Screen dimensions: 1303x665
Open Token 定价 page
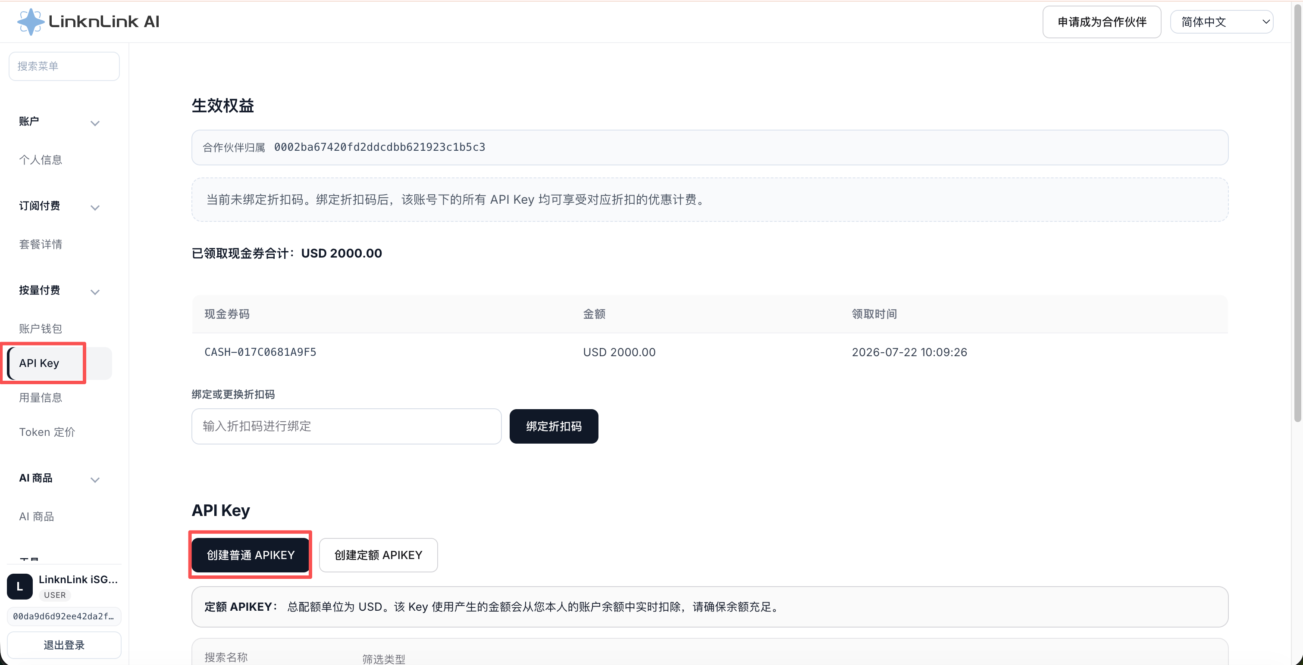(x=47, y=432)
